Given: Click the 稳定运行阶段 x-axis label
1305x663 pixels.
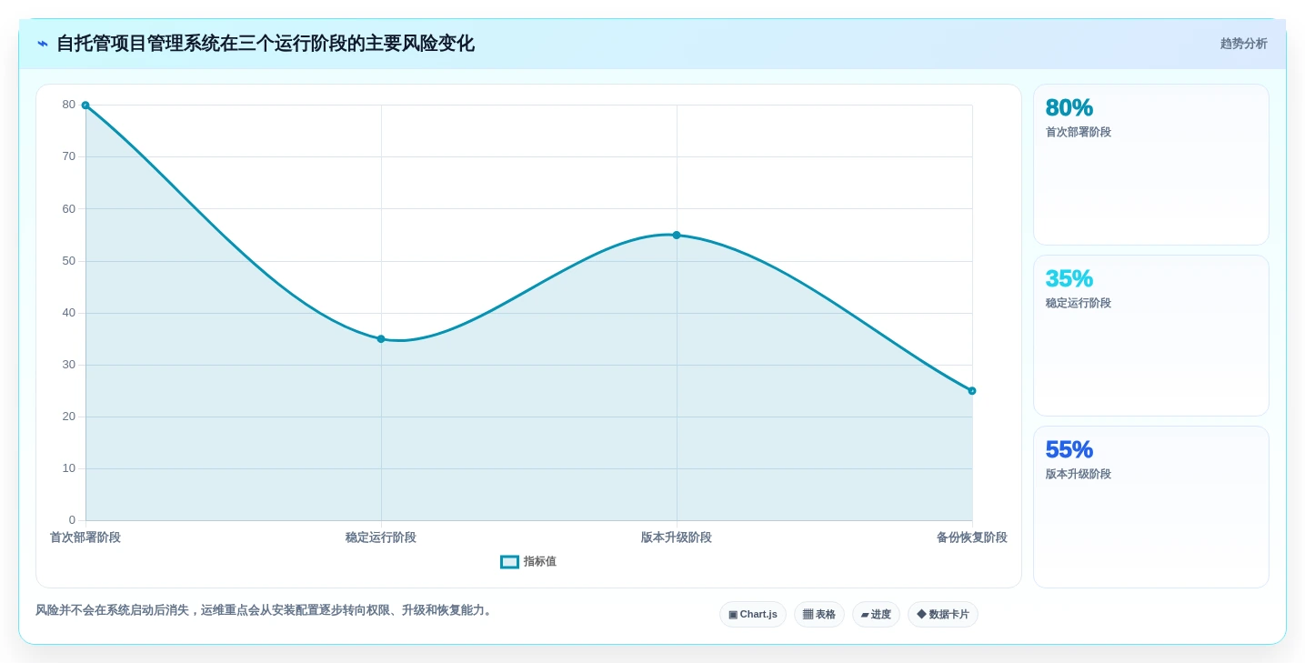Looking at the screenshot, I should pos(381,537).
